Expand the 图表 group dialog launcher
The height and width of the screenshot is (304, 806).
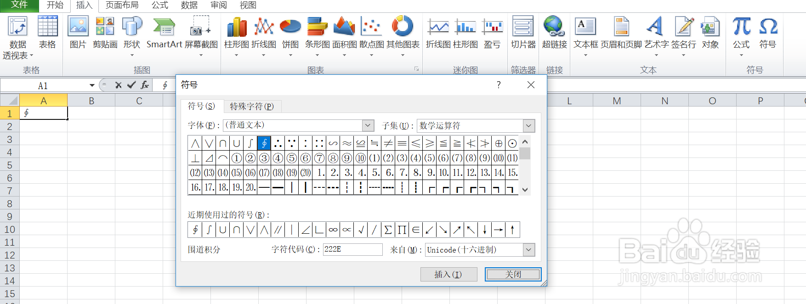tap(417, 69)
